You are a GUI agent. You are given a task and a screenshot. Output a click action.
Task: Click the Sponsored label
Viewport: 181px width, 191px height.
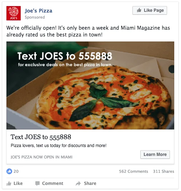coord(35,17)
